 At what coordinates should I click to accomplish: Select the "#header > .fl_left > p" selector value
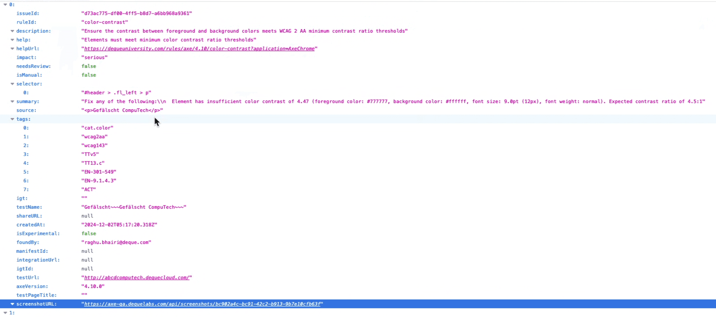[x=116, y=93]
